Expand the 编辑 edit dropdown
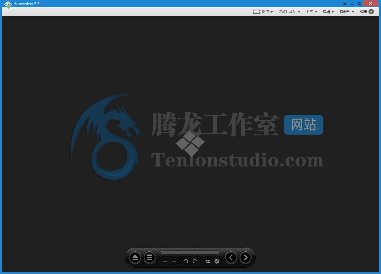The height and width of the screenshot is (274, 381). [x=328, y=12]
